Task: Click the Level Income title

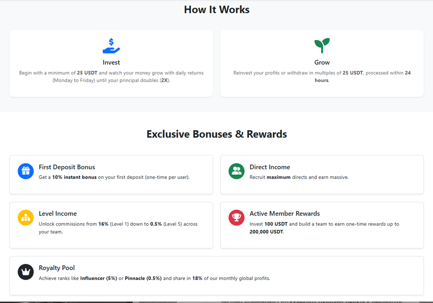Action: tap(58, 214)
